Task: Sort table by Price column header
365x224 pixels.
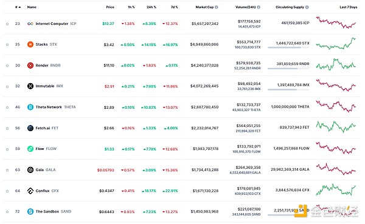Action: click(110, 7)
